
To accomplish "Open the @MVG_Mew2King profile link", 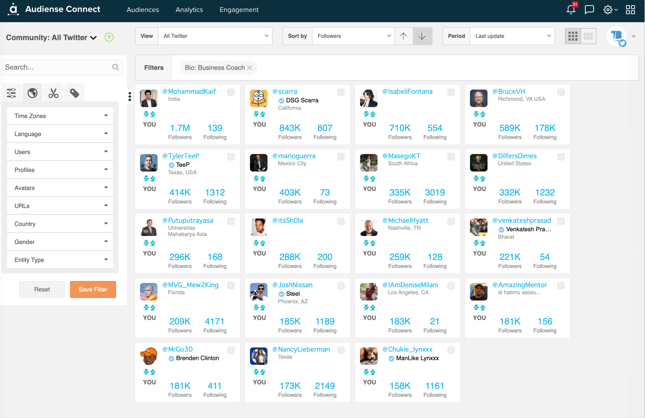I will (190, 285).
